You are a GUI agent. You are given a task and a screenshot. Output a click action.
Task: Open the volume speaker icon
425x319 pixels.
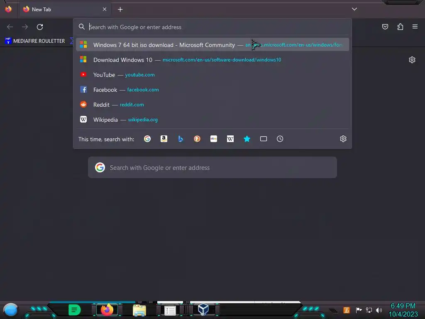coord(379,310)
